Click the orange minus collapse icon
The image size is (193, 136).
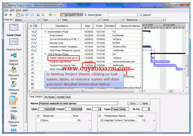pyautogui.click(x=55, y=15)
